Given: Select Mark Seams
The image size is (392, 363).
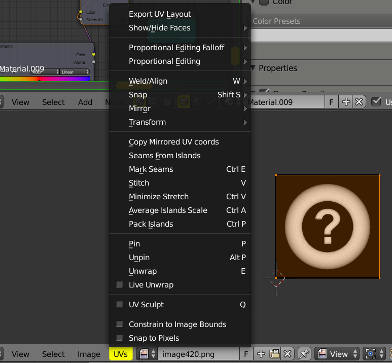Looking at the screenshot, I should (x=180, y=169).
